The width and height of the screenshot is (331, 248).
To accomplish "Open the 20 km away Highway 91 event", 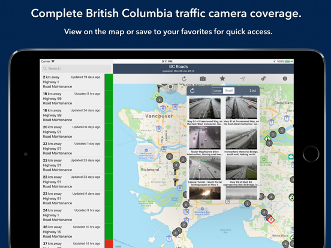I will (x=76, y=132).
